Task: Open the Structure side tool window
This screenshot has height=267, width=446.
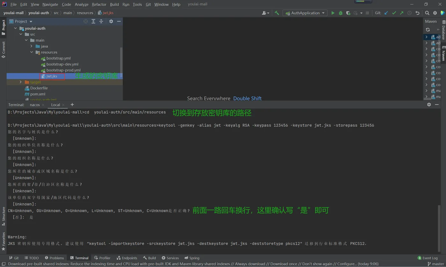Action: (4, 216)
